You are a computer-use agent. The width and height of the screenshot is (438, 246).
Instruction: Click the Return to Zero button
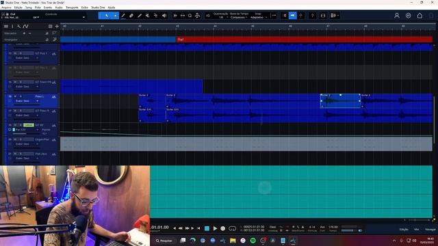198,228
